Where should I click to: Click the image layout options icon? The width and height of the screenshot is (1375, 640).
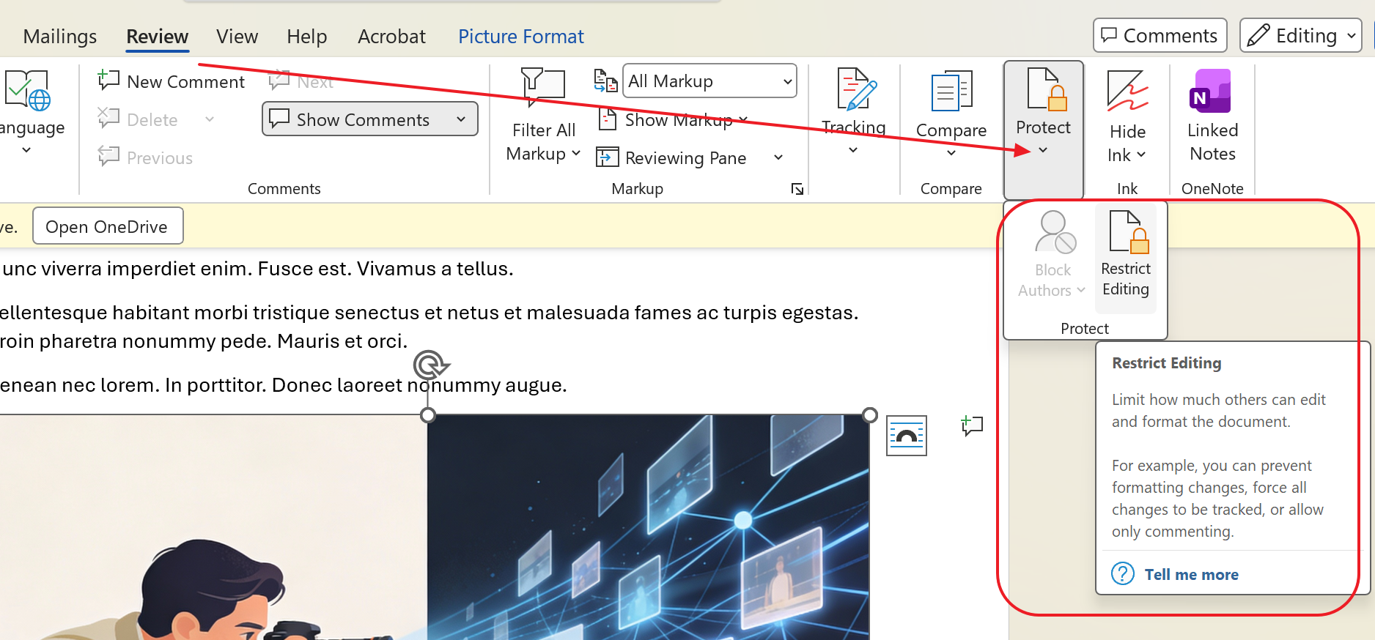click(906, 436)
